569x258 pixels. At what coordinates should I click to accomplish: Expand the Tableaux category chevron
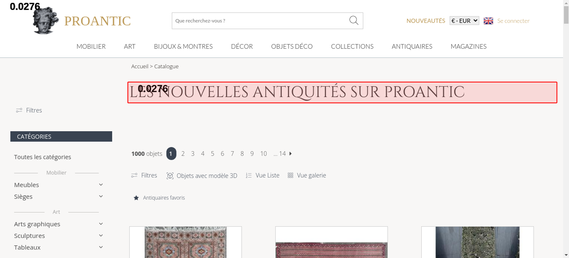pos(101,247)
